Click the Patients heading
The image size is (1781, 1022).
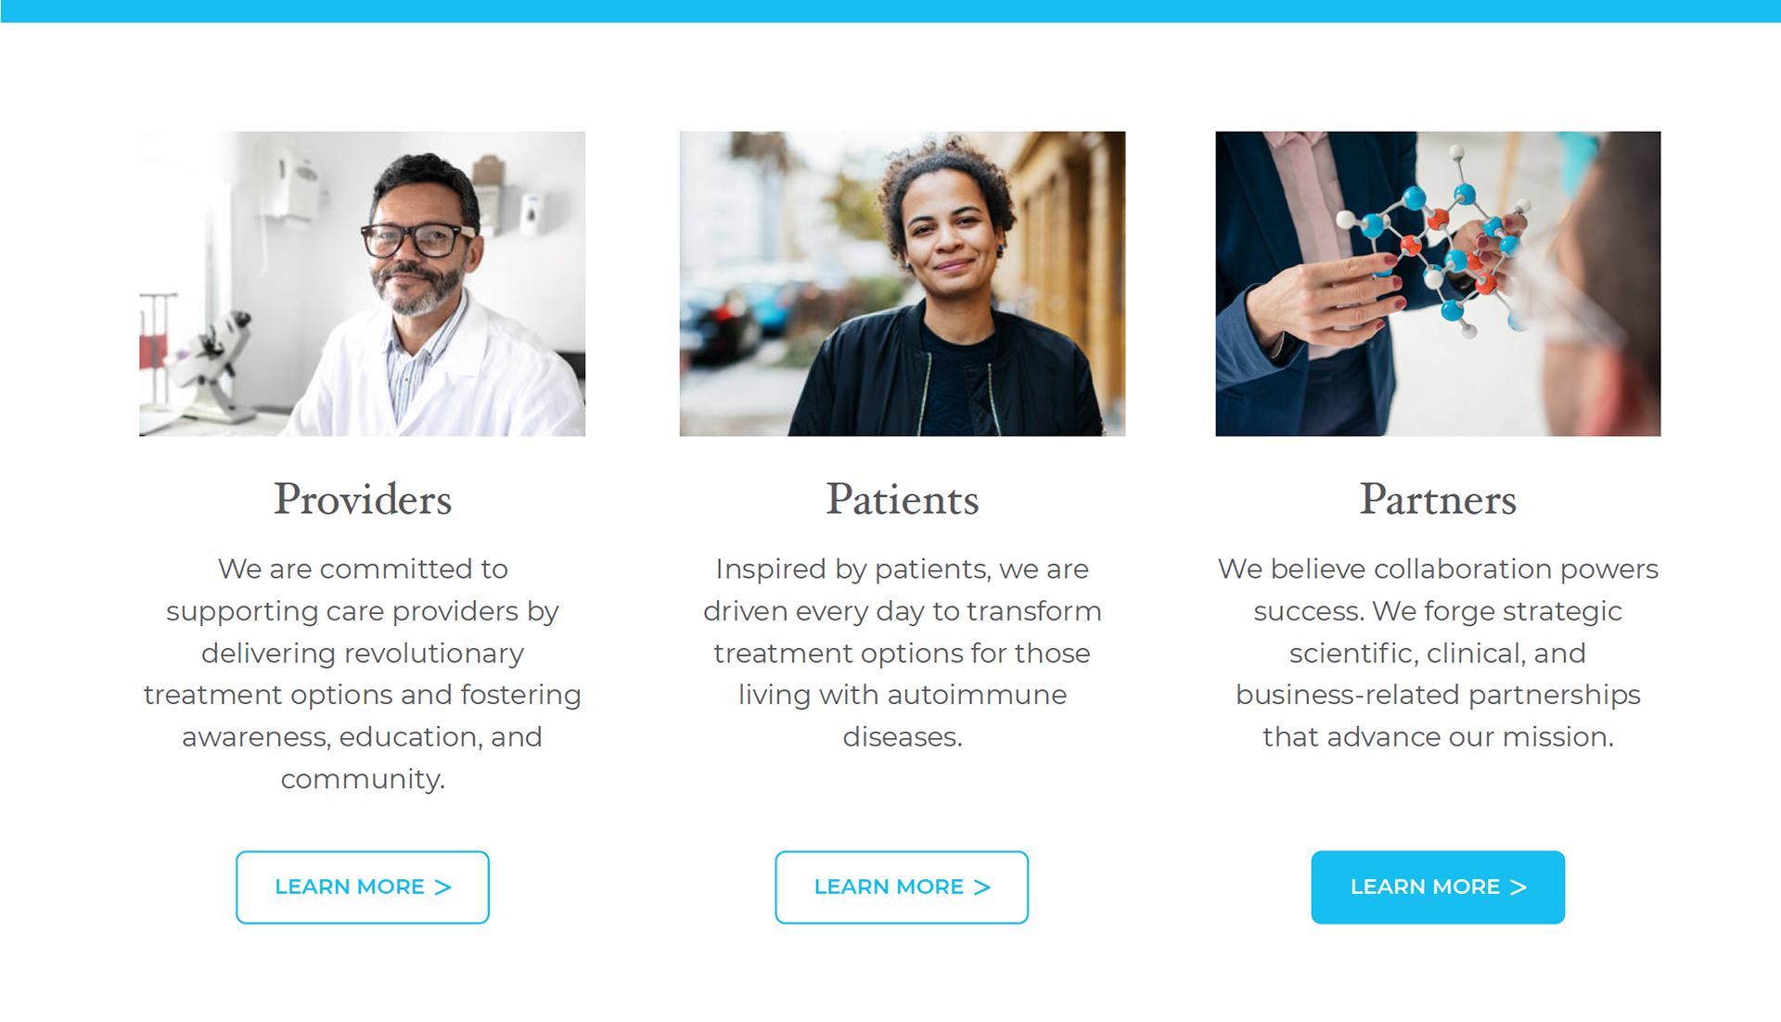[x=903, y=500]
